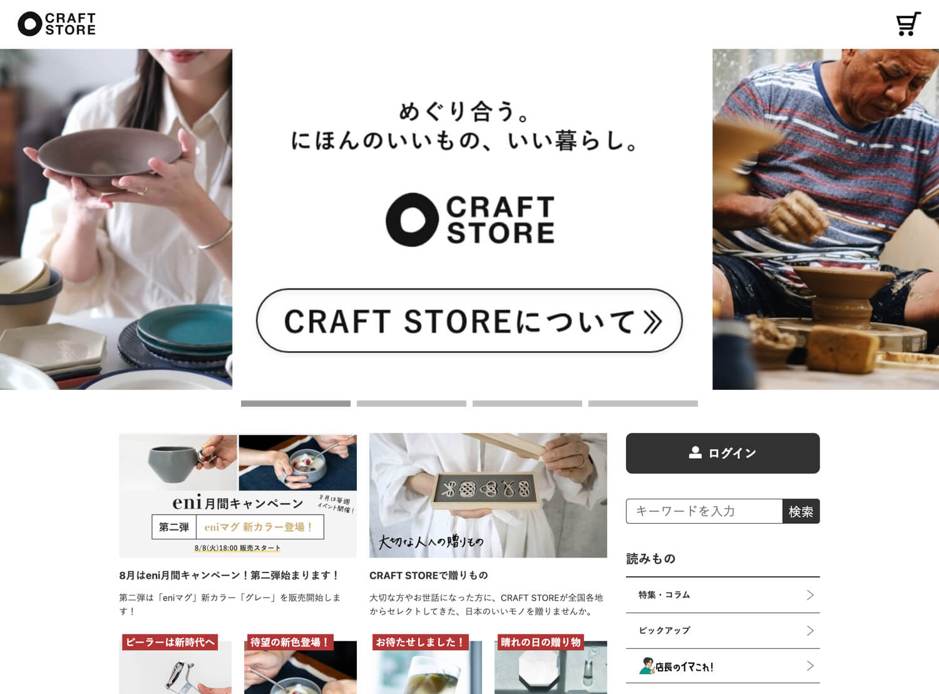Select the first carousel slide indicator

tap(295, 404)
